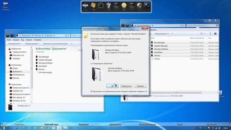Viewport: 231px width, 130px height.
Task: Click the CPU percentage meter in the dock
Action: click(116, 6)
